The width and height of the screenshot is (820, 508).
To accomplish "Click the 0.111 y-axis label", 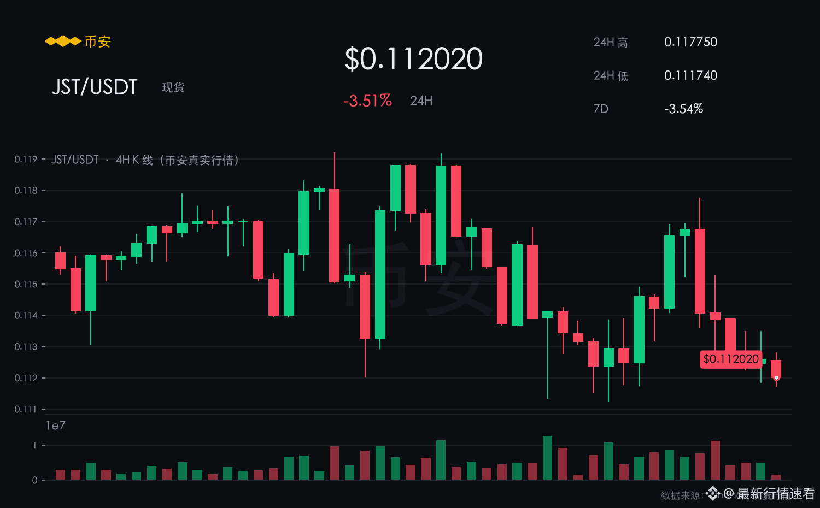I will [x=26, y=409].
